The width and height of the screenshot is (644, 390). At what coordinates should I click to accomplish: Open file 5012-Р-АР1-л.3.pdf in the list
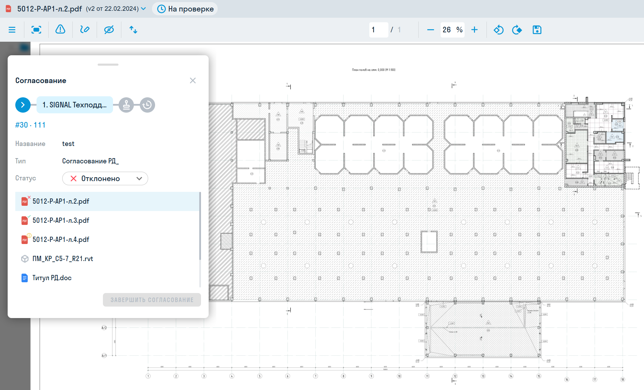(61, 220)
